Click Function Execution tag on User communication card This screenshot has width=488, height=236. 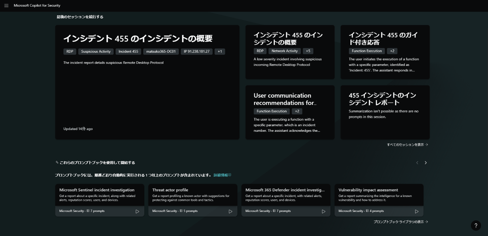[272, 111]
